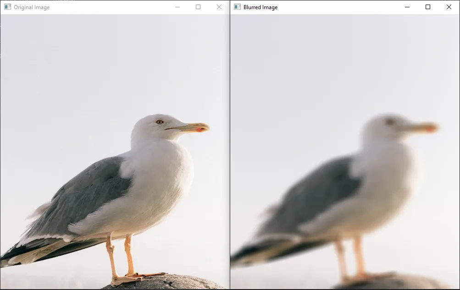Screen dimensions: 460x290
Task: Maximize the Blurred Image window
Action: (x=427, y=7)
